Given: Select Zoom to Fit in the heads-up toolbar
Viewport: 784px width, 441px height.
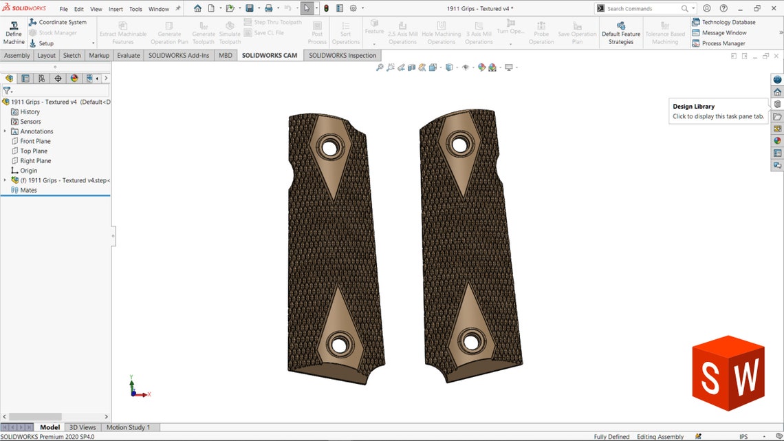Looking at the screenshot, I should pyautogui.click(x=379, y=67).
